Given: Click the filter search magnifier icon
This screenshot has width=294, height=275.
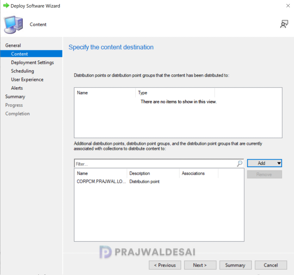Looking at the screenshot, I should (240, 163).
